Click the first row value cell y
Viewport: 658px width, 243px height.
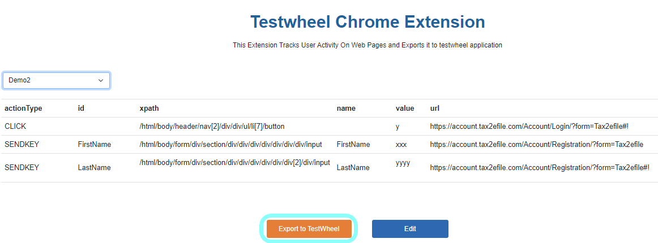coord(398,127)
